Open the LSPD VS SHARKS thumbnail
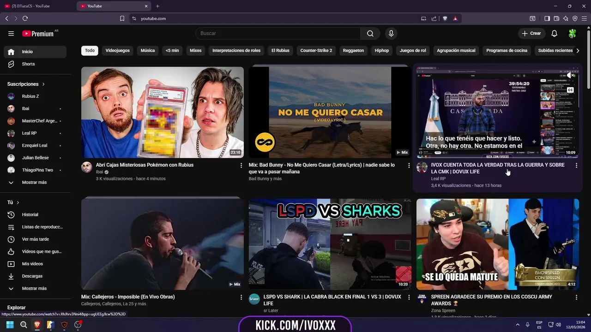The width and height of the screenshot is (591, 332). click(x=330, y=244)
